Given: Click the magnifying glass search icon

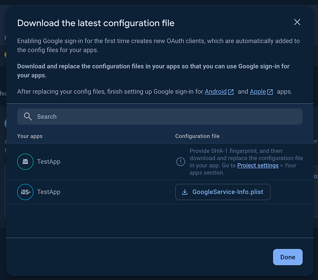Looking at the screenshot, I should [28, 116].
